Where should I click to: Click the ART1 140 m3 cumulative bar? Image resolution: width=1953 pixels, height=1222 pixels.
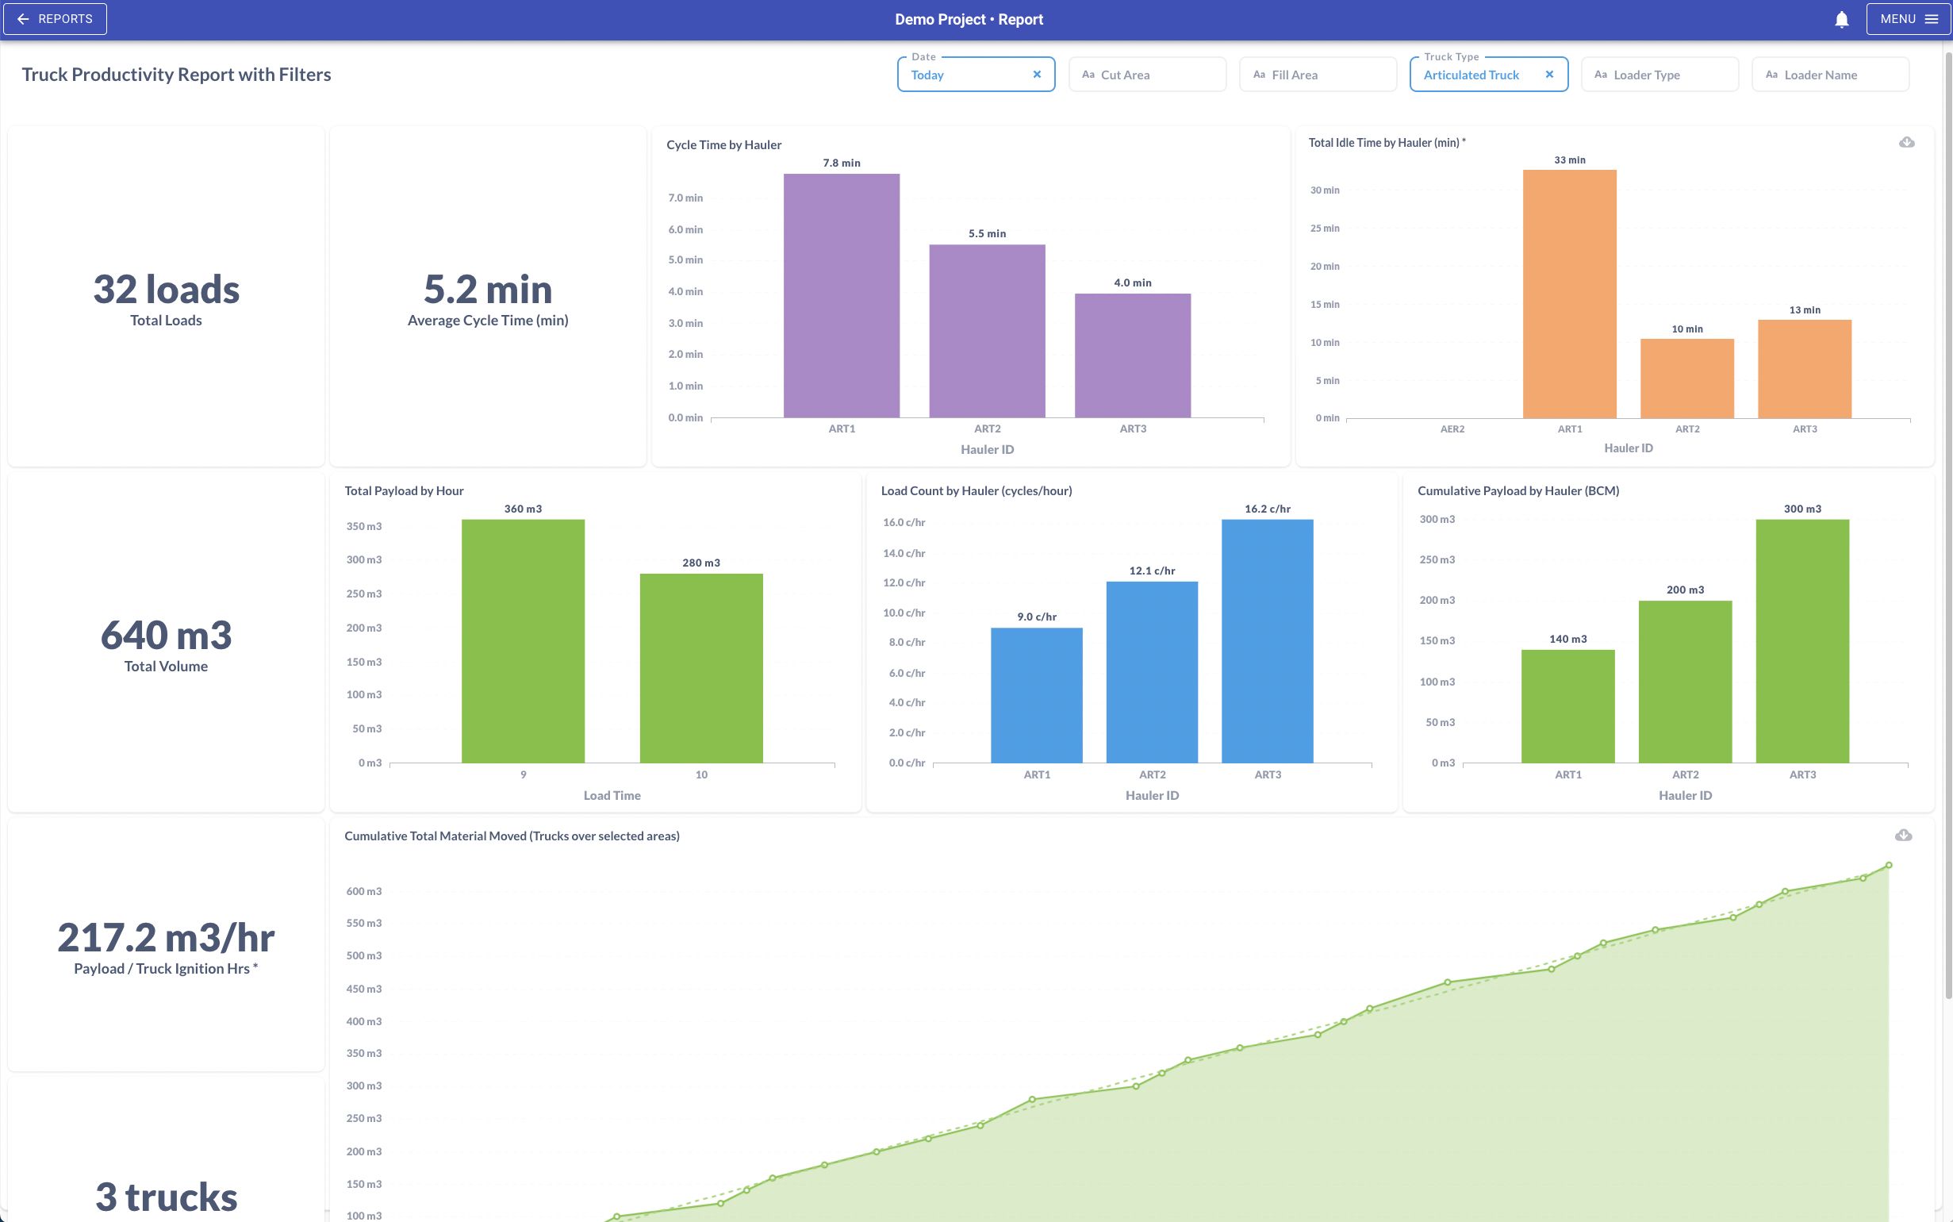1567,706
